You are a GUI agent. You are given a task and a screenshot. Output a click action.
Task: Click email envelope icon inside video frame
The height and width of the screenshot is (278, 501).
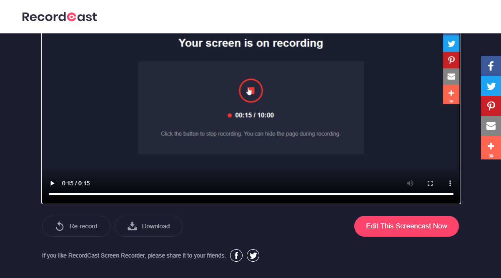pos(451,77)
